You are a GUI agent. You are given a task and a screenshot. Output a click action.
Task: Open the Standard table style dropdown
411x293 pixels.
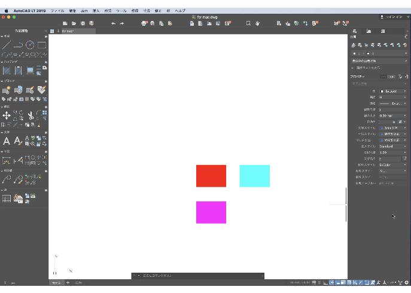[392, 146]
